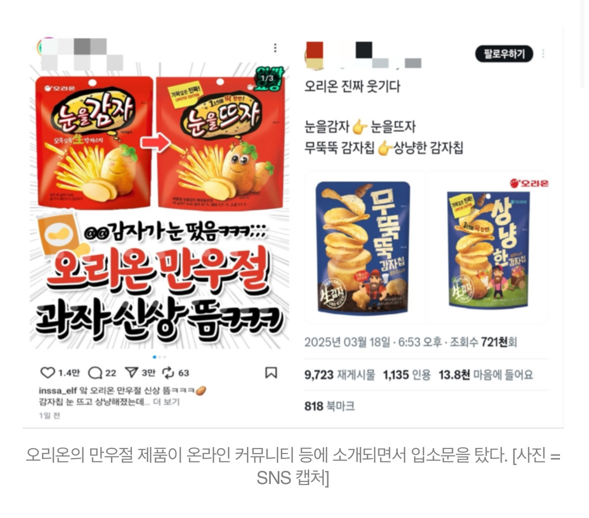Click the tweet timestamp 2025년 03월 18일
Viewport: 589px width, 518px height.
[x=348, y=342]
